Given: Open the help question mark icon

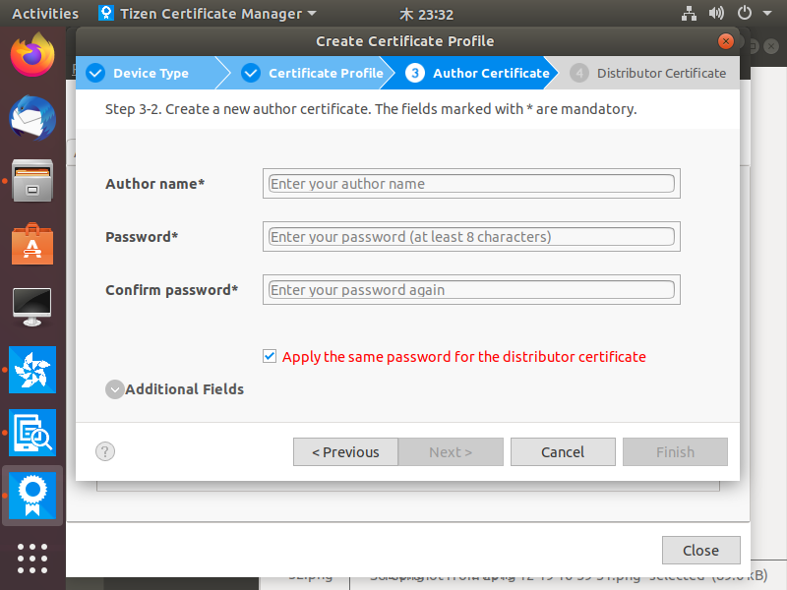Looking at the screenshot, I should [105, 451].
